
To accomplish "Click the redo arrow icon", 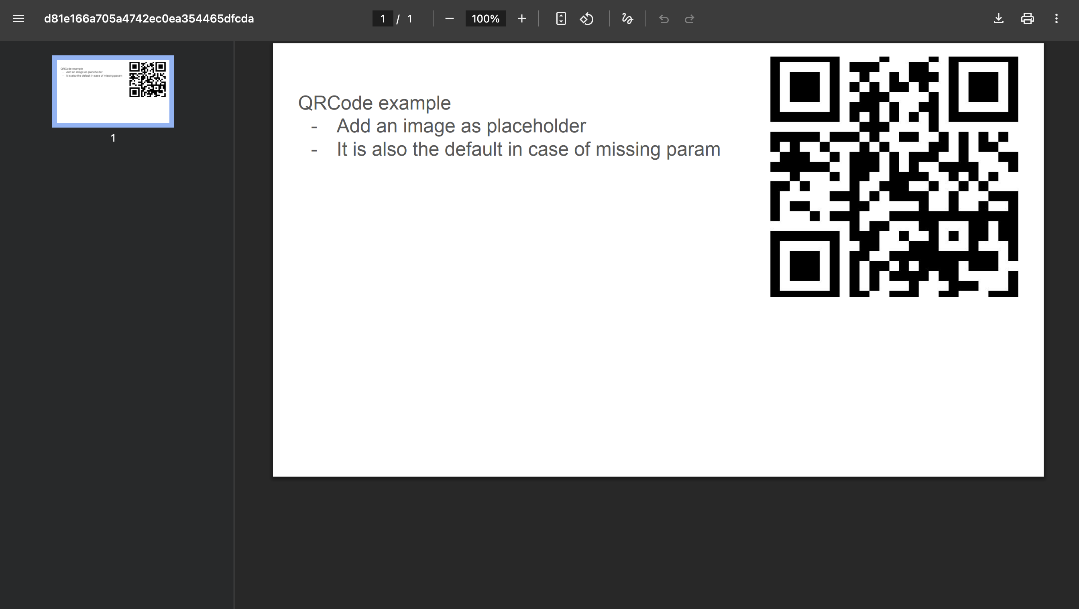I will point(689,19).
